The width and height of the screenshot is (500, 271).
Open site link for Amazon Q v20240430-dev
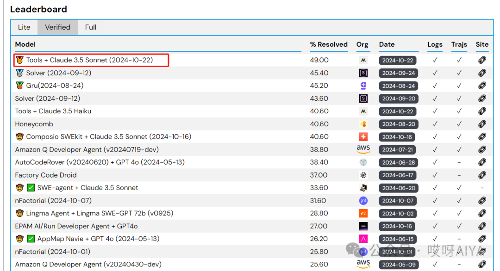[482, 265]
